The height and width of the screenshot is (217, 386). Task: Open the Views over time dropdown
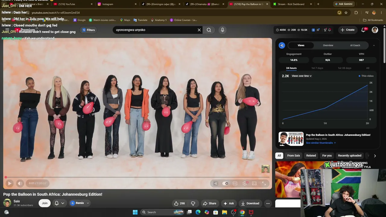(302, 76)
